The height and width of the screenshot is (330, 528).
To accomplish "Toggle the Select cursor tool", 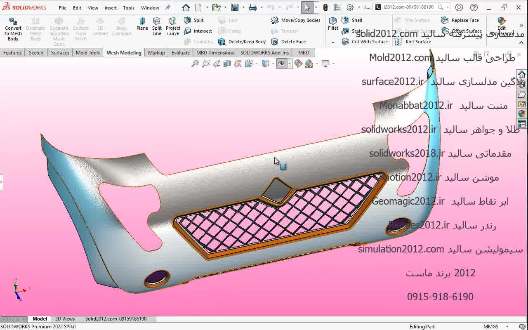I will pyautogui.click(x=307, y=7).
